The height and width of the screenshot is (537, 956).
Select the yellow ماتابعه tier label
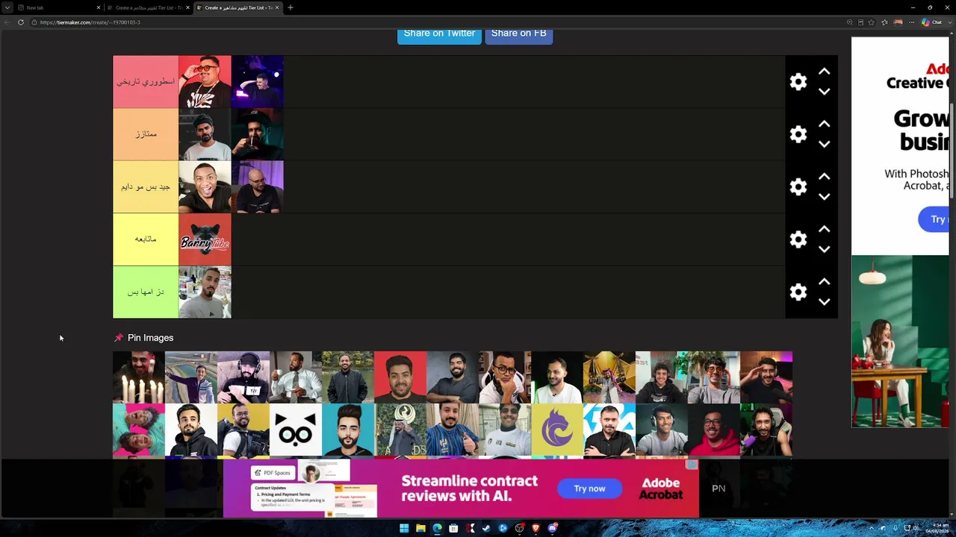146,239
